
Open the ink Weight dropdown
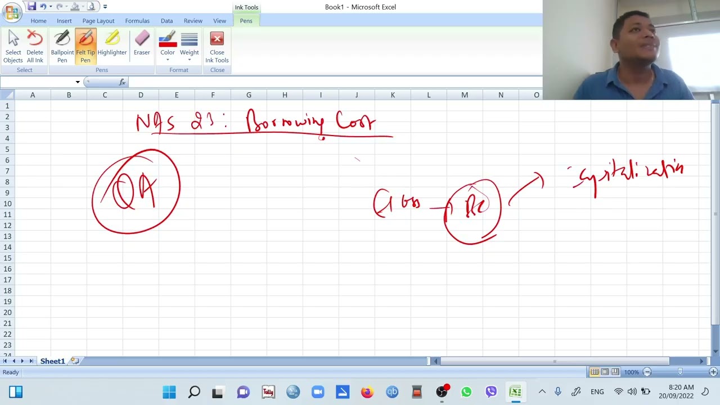tap(189, 47)
